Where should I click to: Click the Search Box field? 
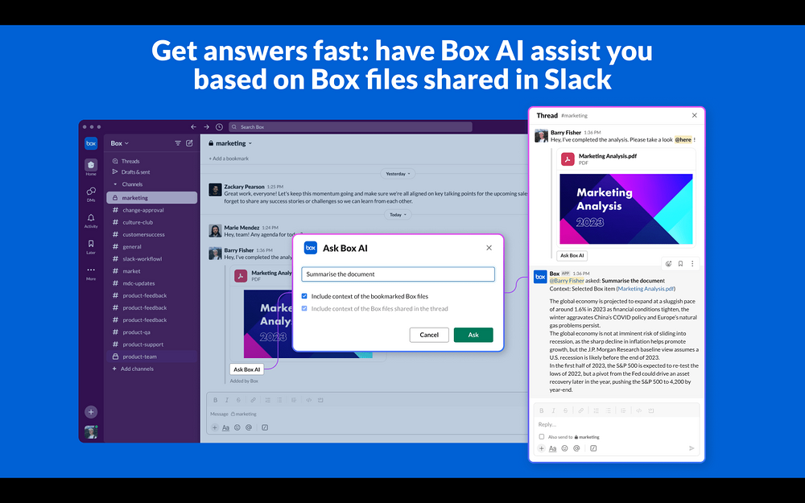[350, 127]
